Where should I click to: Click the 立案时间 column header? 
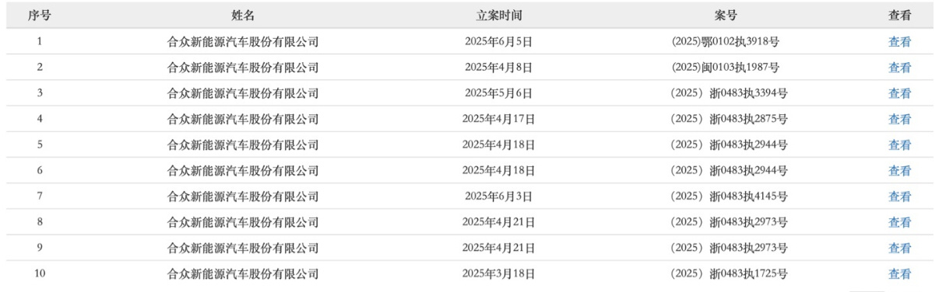[498, 16]
